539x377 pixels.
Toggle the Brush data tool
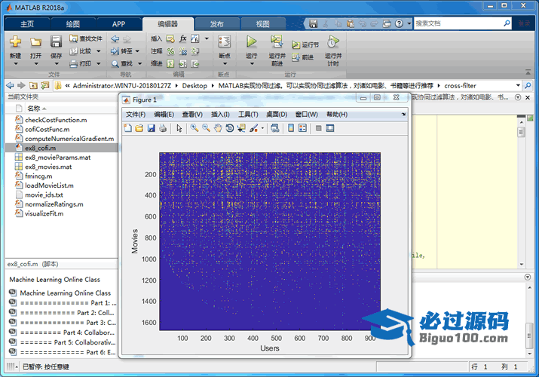(254, 128)
